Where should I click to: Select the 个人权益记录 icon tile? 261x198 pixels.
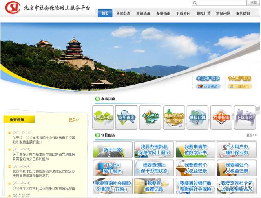150,117
